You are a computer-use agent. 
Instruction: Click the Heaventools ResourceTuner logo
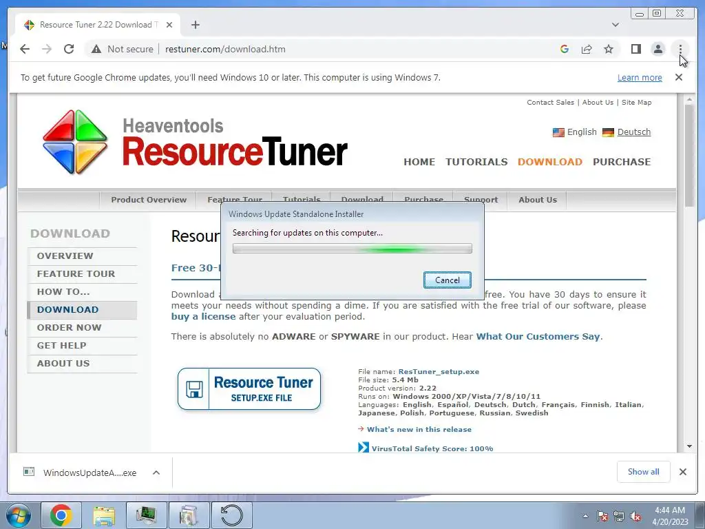pos(195,142)
